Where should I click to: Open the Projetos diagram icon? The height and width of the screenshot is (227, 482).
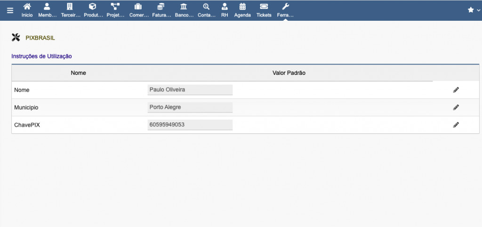tap(115, 7)
